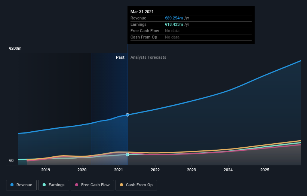
Task: Toggle the Earnings legend series
Action: click(53, 185)
